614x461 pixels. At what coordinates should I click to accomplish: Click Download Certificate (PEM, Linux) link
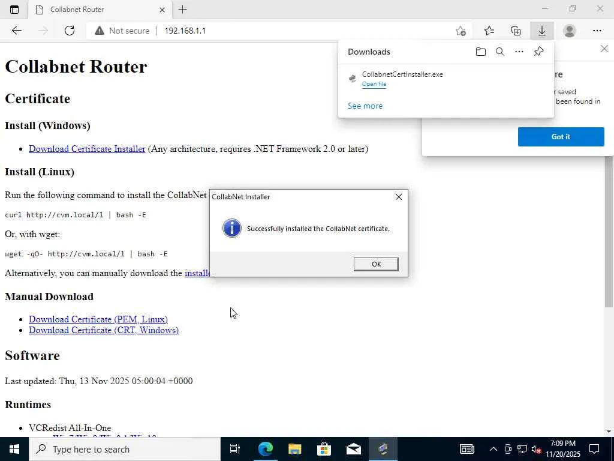[x=98, y=319]
